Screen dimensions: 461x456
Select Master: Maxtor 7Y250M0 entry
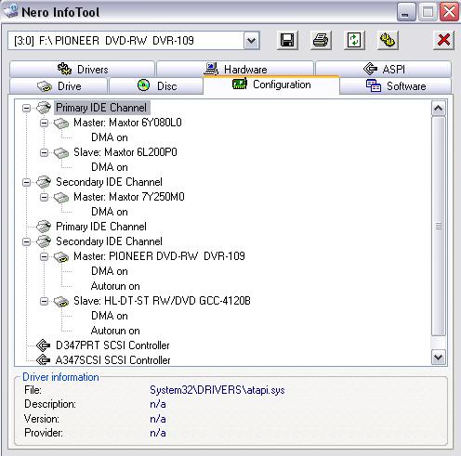tap(129, 197)
